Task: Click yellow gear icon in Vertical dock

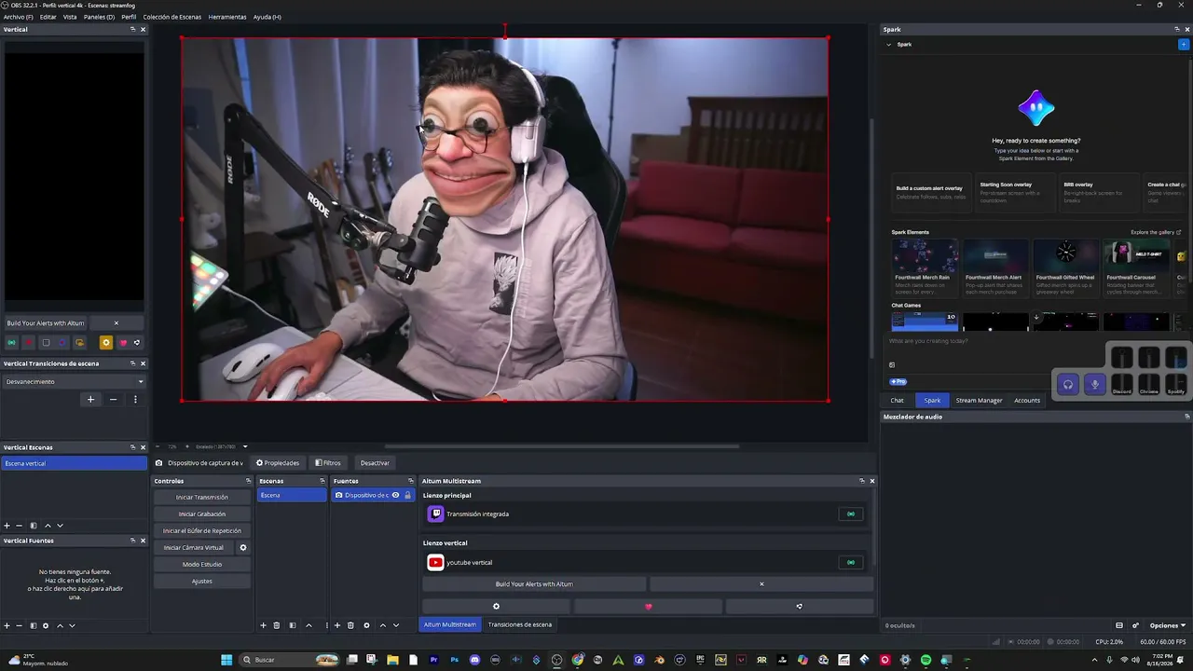Action: 106,343
